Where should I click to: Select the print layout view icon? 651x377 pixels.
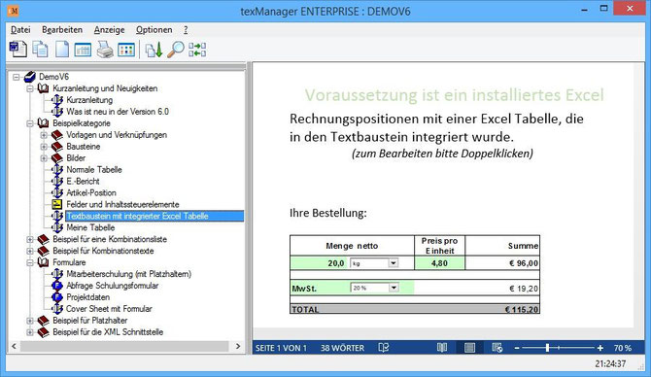click(469, 348)
